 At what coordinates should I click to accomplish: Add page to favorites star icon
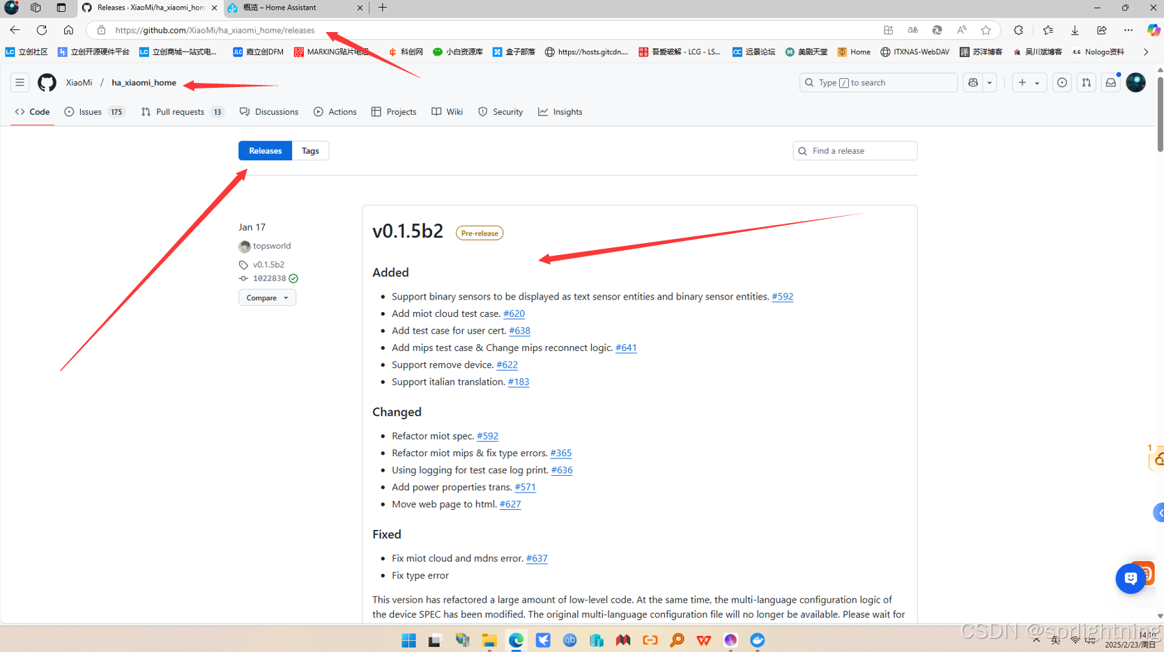[x=986, y=30]
